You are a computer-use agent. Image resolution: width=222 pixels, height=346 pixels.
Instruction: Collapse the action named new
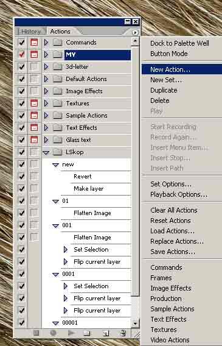[56, 165]
